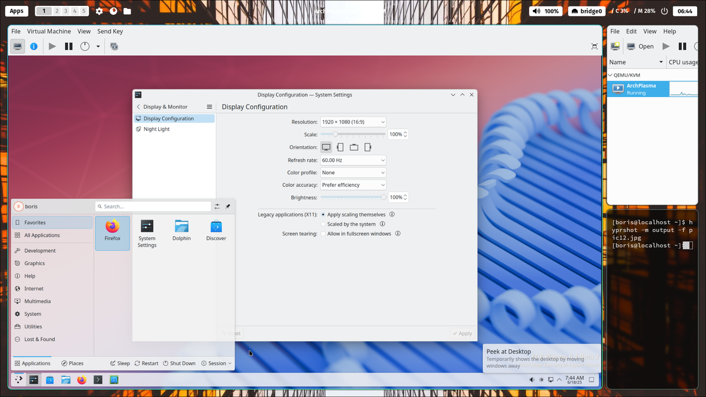Select landscape orientation for the display
Image resolution: width=706 pixels, height=397 pixels.
[x=326, y=147]
